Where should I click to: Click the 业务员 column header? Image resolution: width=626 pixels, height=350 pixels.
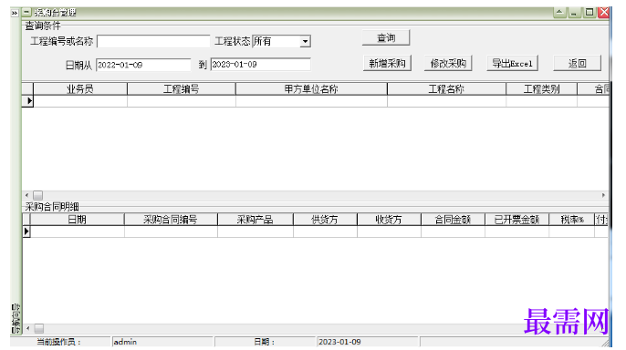[80, 89]
